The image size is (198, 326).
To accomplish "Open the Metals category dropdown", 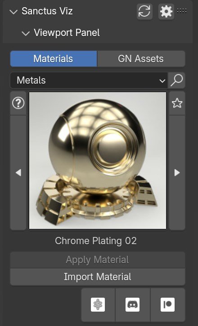I will point(89,80).
